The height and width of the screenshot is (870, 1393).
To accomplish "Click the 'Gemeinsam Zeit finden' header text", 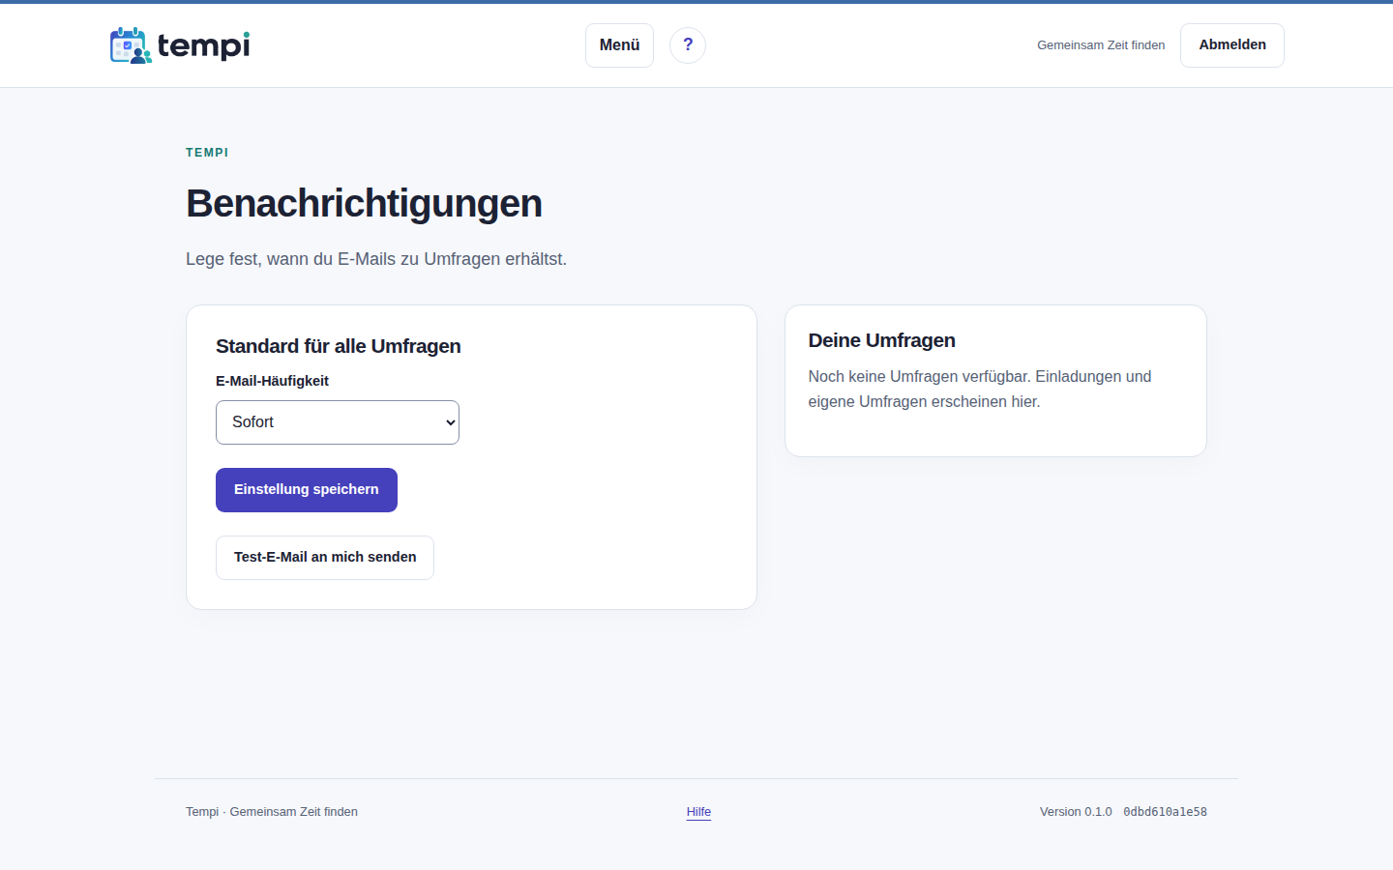I will coord(1101,45).
